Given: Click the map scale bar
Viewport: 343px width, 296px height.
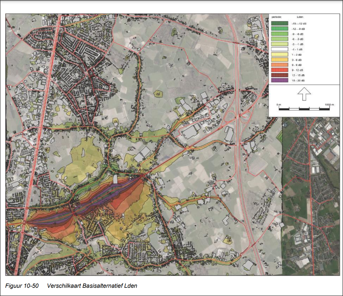Looking at the screenshot, I should pos(304,109).
